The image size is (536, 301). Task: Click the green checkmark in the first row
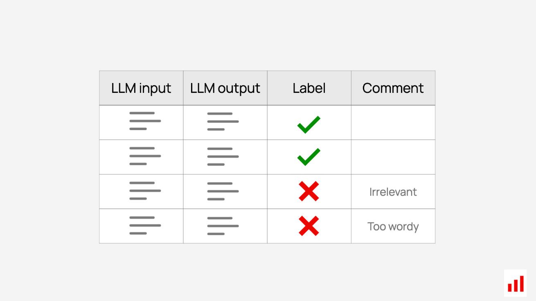click(309, 125)
